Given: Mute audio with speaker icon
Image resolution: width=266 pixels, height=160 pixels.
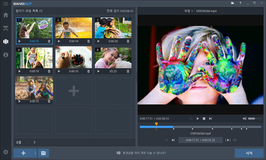Looking at the screenshot, I should [x=245, y=119].
